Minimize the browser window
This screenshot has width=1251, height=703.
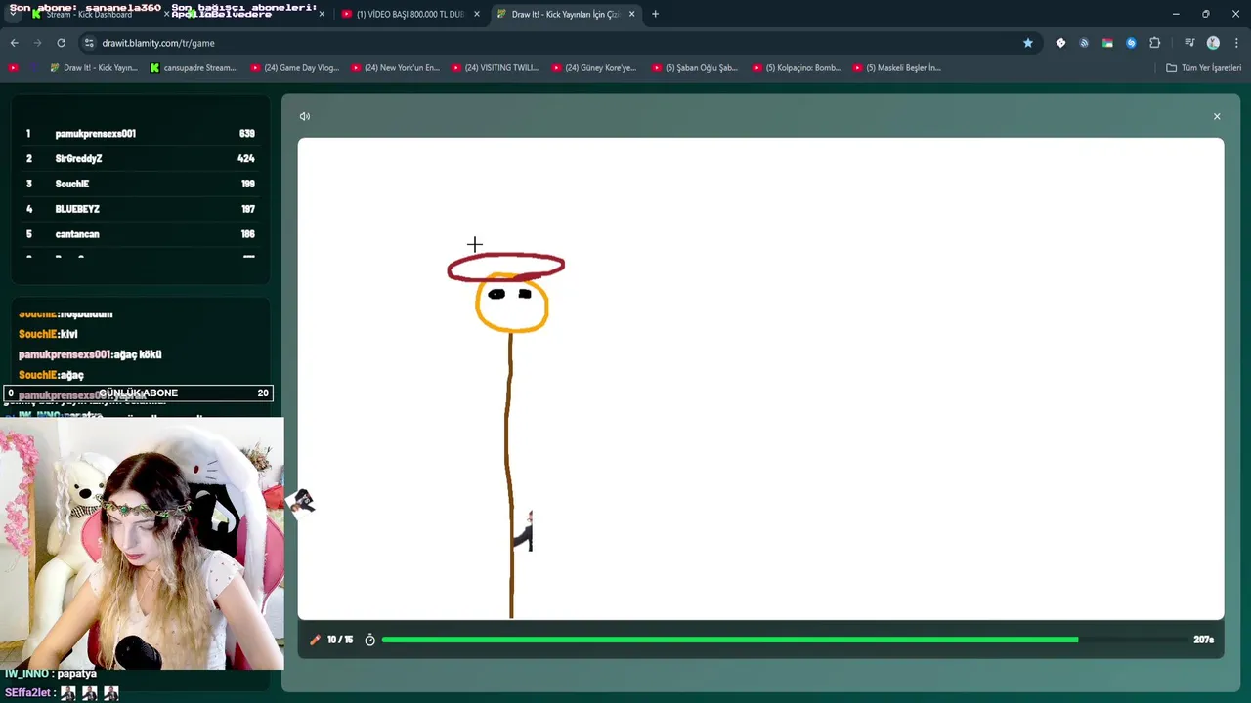click(1176, 14)
